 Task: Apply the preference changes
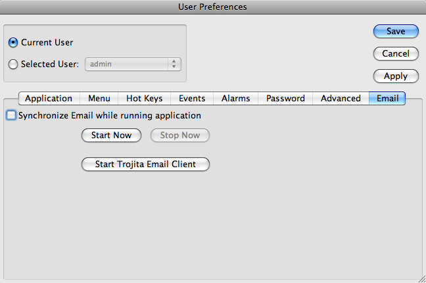pos(396,76)
